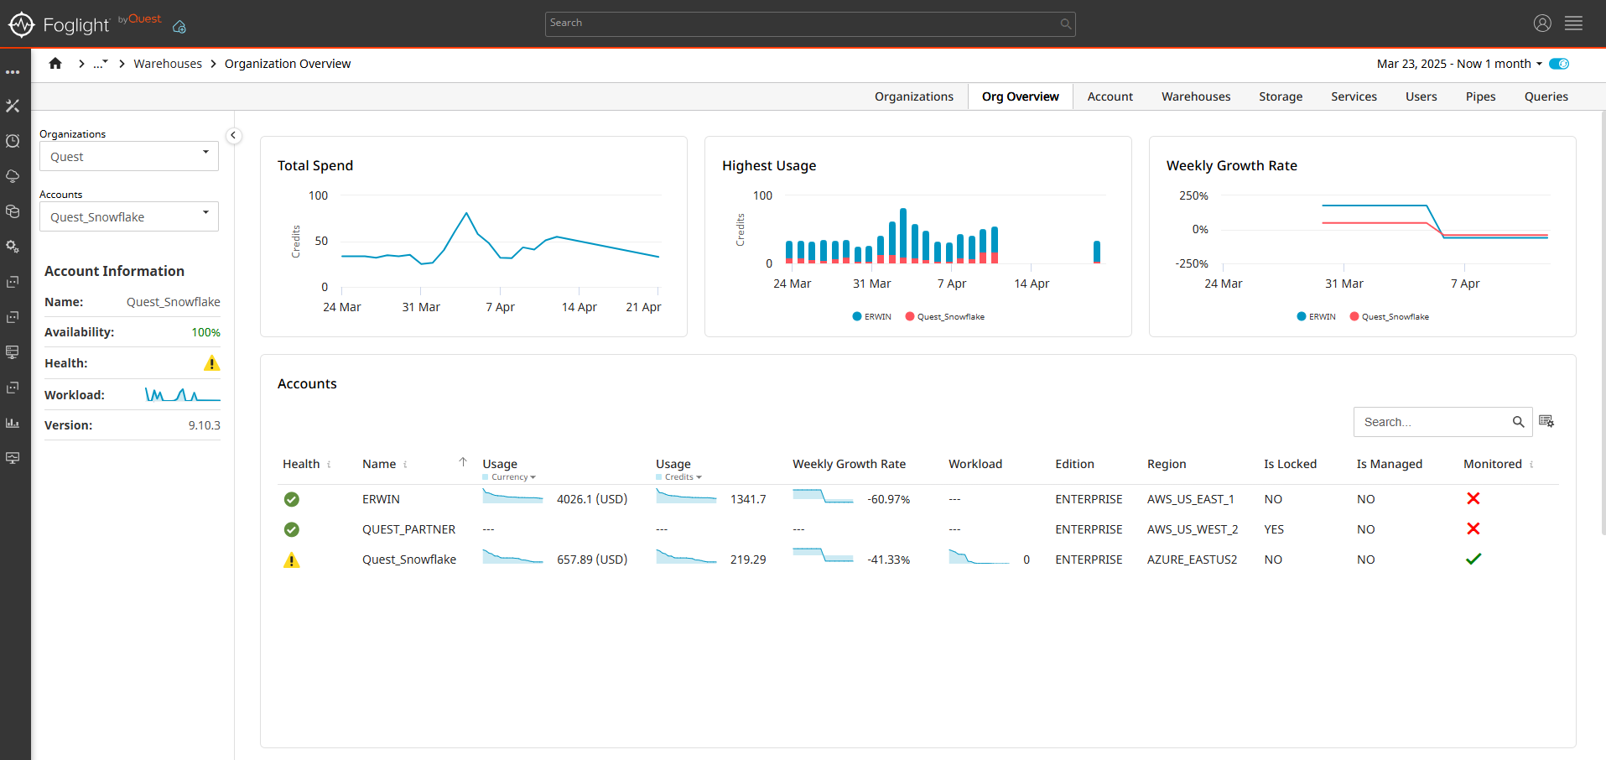
Task: Open the gears icon in the left sidebar
Action: [x=13, y=247]
